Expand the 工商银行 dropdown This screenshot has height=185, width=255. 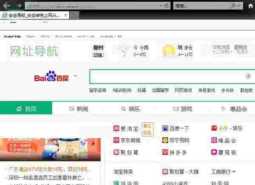coord(234,172)
